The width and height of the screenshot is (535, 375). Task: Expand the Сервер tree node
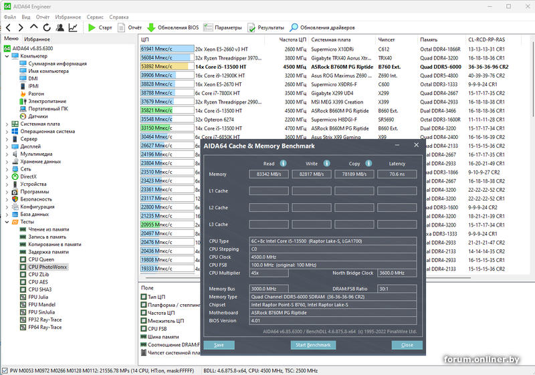pyautogui.click(x=7, y=139)
